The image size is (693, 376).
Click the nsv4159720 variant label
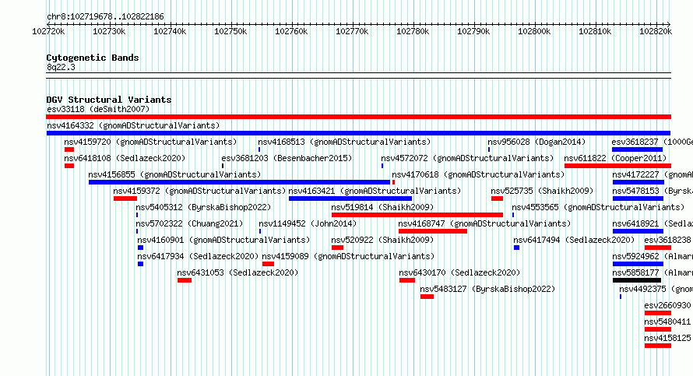coord(150,142)
